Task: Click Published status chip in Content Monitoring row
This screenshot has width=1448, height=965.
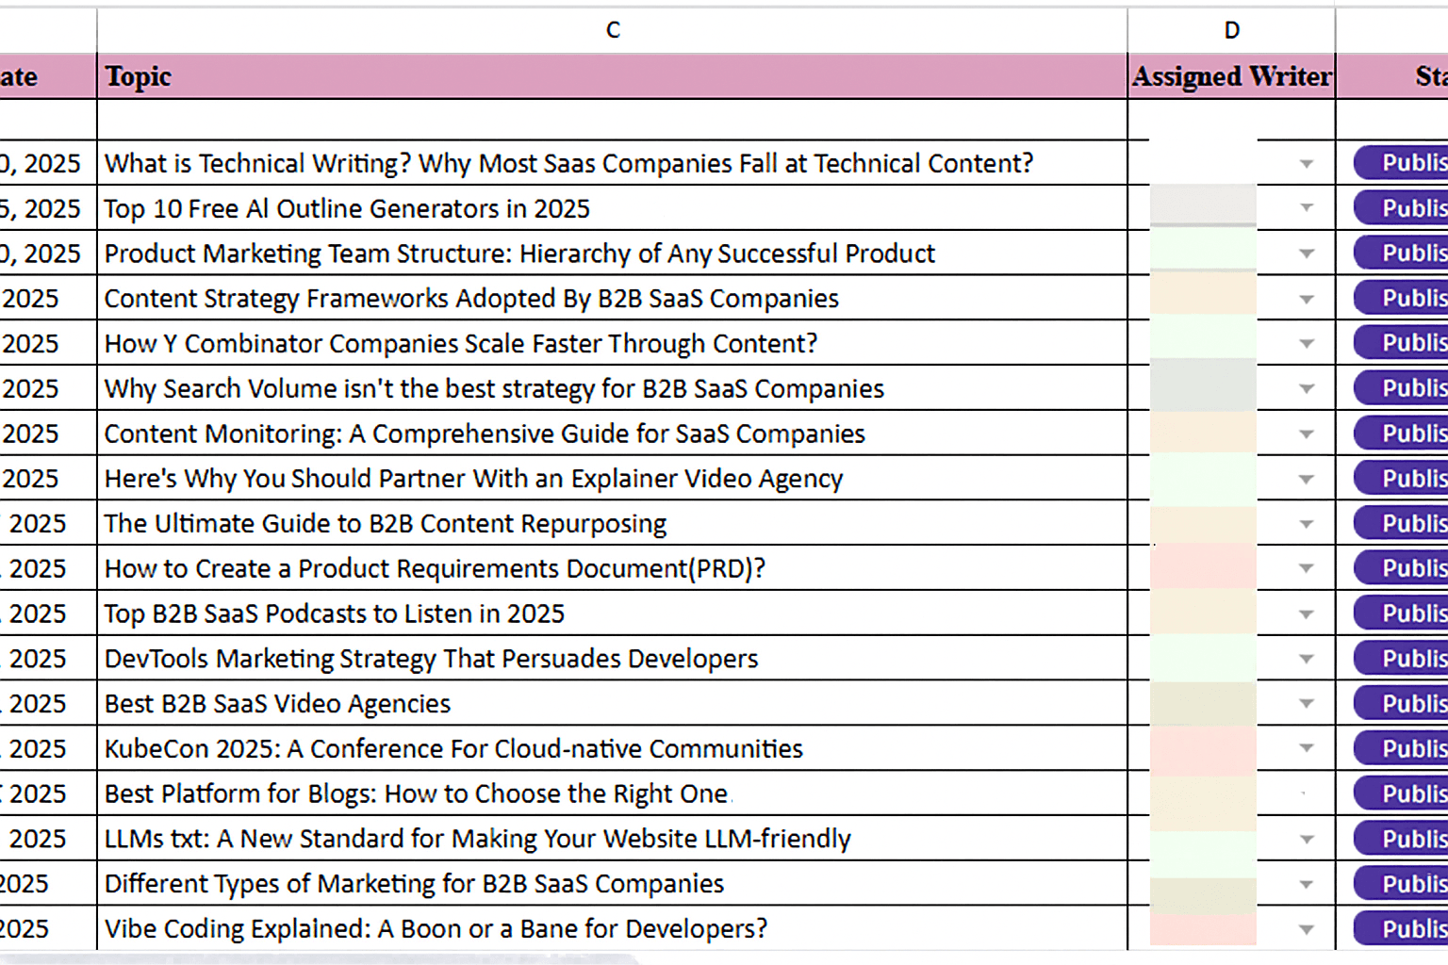Action: point(1402,433)
